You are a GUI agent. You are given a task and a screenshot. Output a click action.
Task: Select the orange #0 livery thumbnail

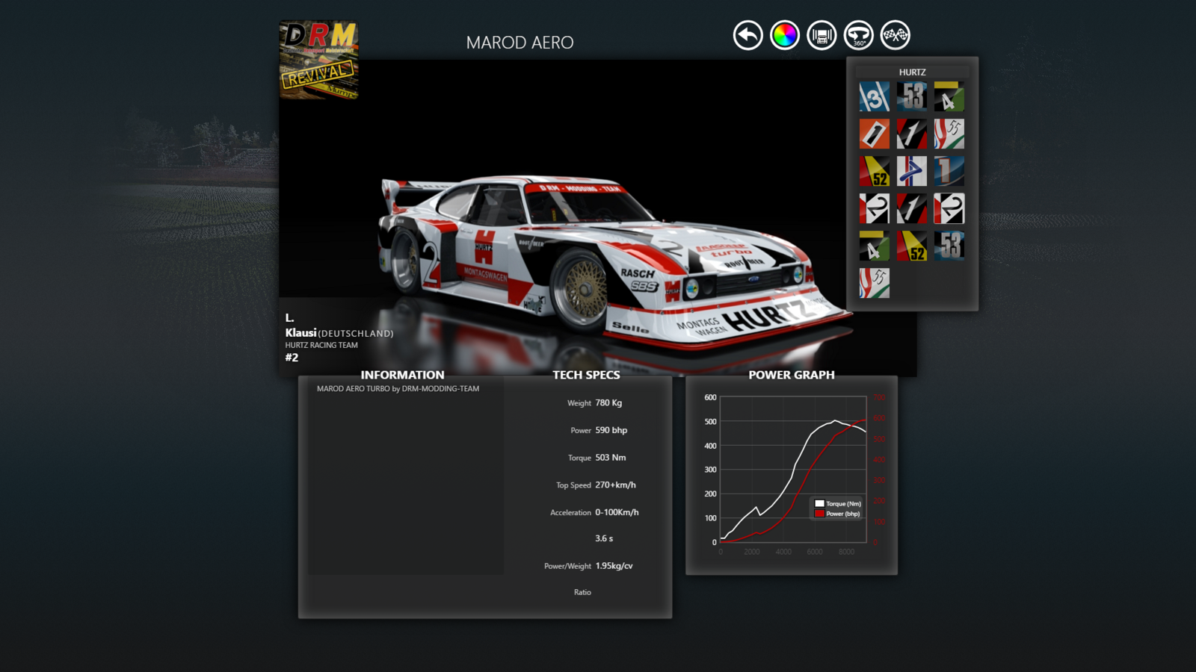(x=875, y=134)
